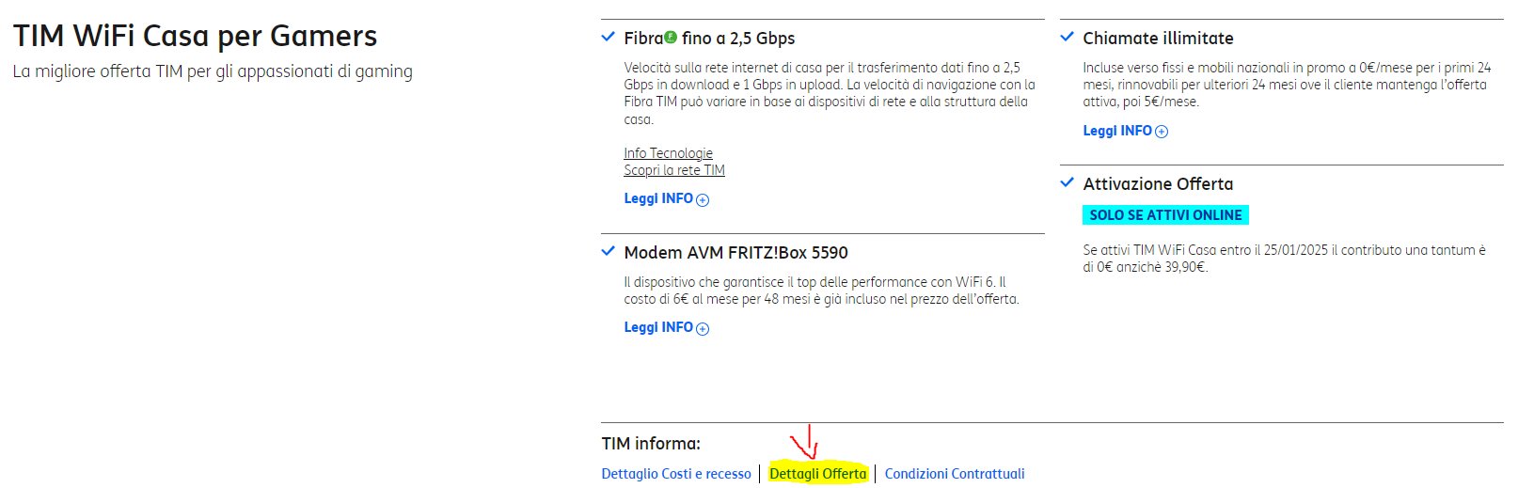Expand the Leggi INFO text under Fibra description
This screenshot has height=488, width=1534.
[x=658, y=198]
